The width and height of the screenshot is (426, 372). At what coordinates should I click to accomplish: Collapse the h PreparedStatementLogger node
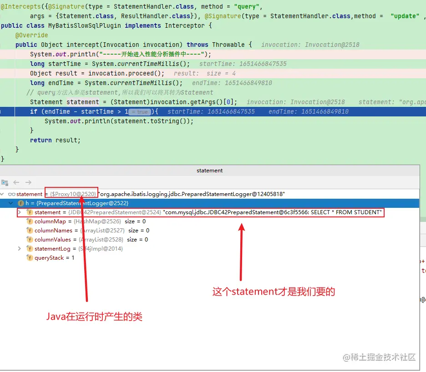pos(11,203)
